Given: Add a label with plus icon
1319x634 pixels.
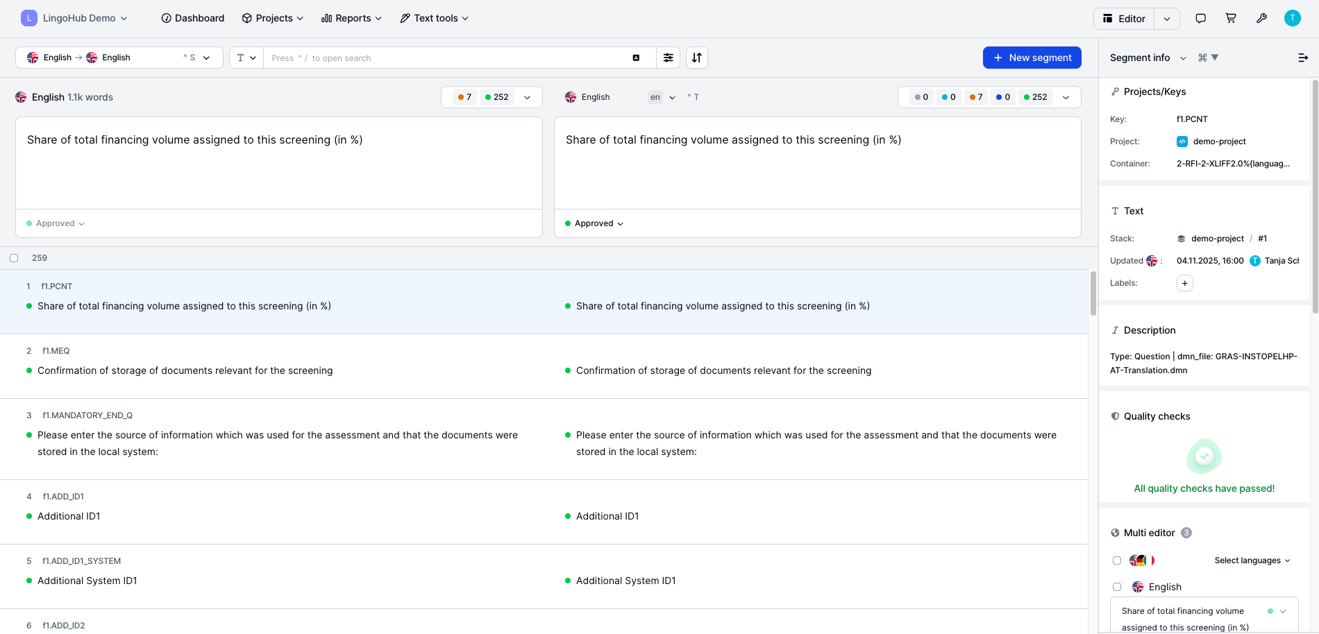Looking at the screenshot, I should [x=1184, y=283].
